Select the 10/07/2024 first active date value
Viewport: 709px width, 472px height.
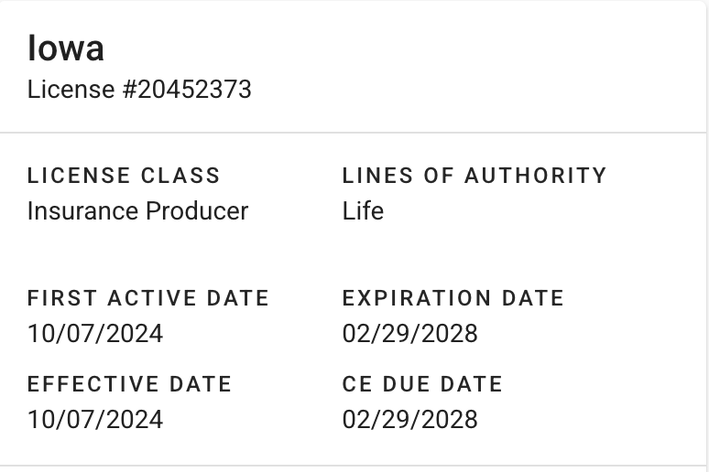[x=95, y=333]
